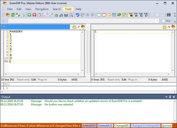
Task: Open left pane folder browse icon
Action: [x=74, y=27]
